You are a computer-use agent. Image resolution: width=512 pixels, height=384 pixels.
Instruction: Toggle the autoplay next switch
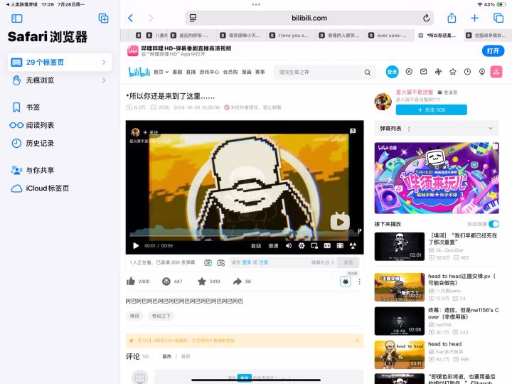(494, 224)
